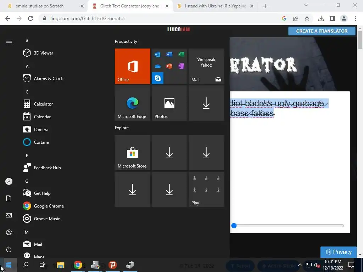
Task: Open the Privacy settings button
Action: point(339,252)
